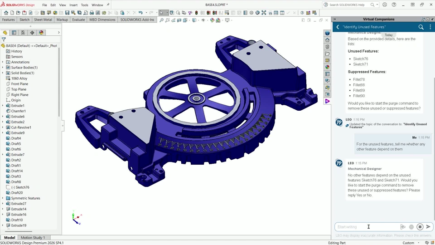This screenshot has height=245, width=435.
Task: Expand the Symmetric features folder
Action: tap(3, 198)
